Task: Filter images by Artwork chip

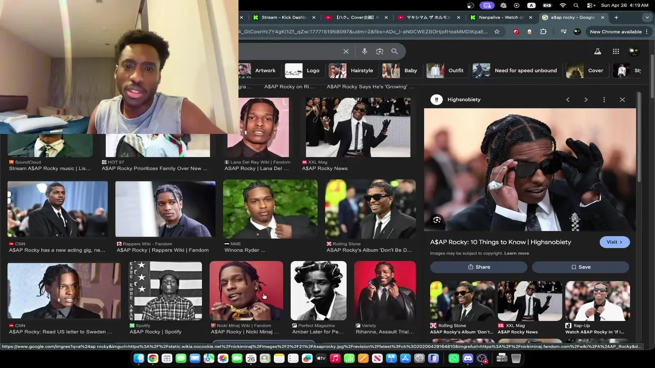Action: 259,71
